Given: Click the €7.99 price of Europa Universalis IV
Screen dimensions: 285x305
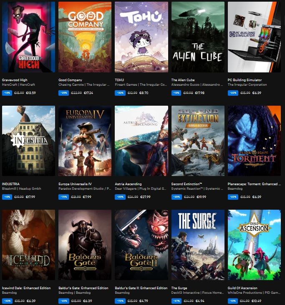Looking at the screenshot, I should [87, 197].
